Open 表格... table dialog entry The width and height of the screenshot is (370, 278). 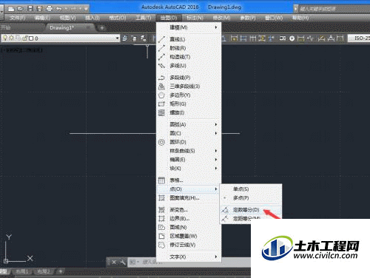189,180
